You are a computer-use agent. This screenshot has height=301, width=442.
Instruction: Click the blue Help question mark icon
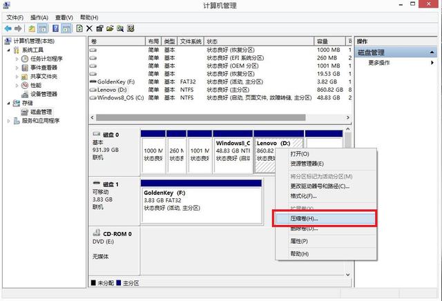point(55,28)
